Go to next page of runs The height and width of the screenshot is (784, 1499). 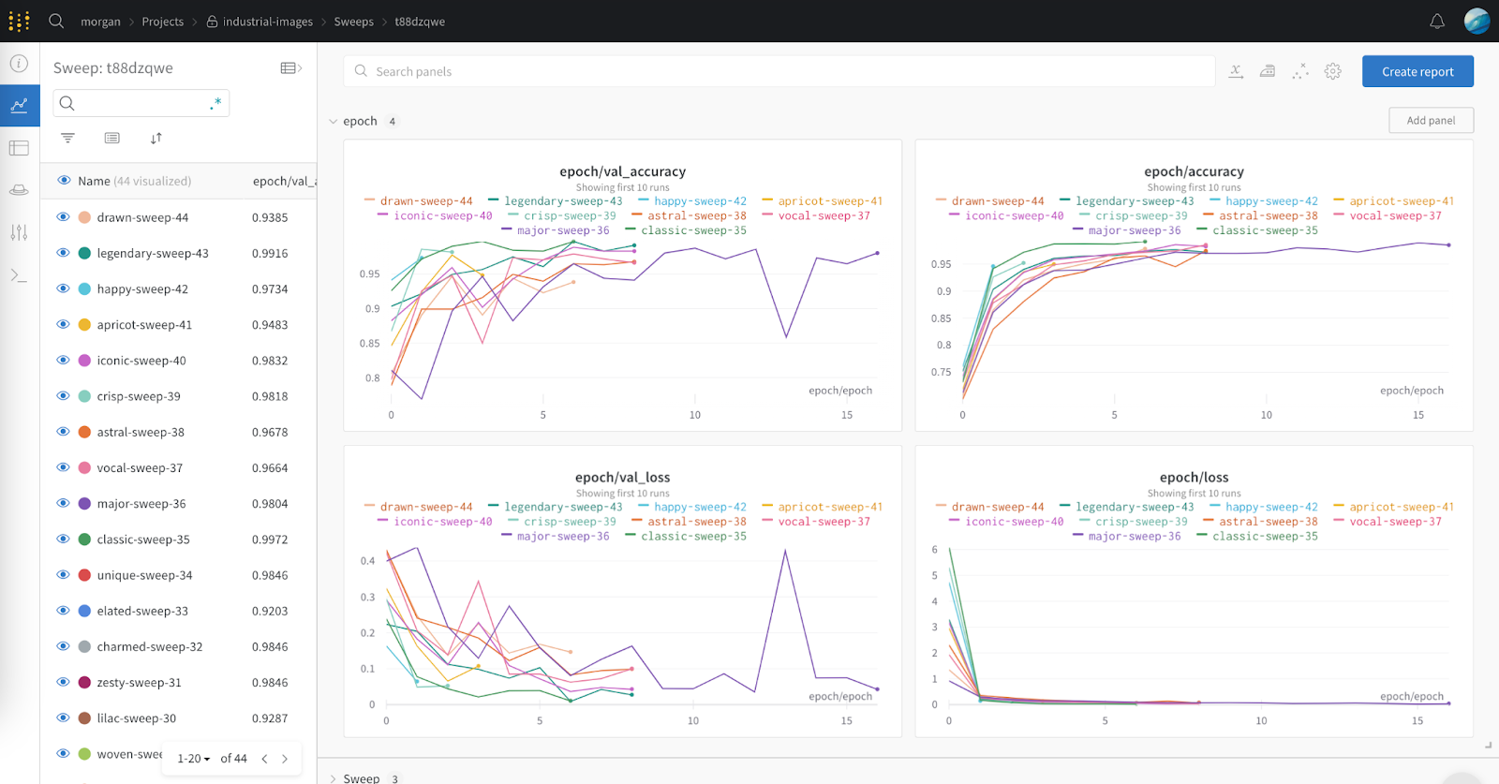point(285,759)
